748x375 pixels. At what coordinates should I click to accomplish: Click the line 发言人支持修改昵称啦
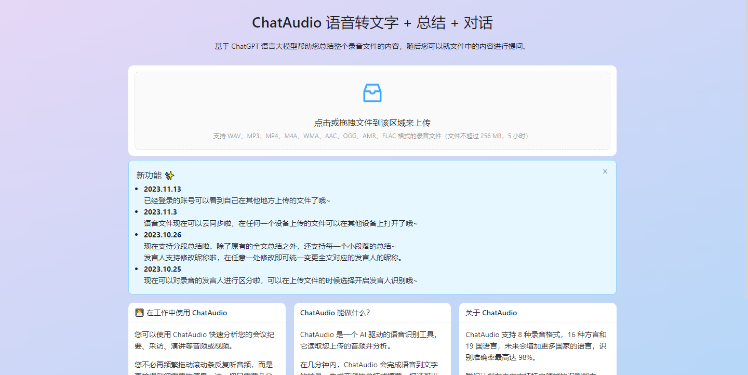273,258
